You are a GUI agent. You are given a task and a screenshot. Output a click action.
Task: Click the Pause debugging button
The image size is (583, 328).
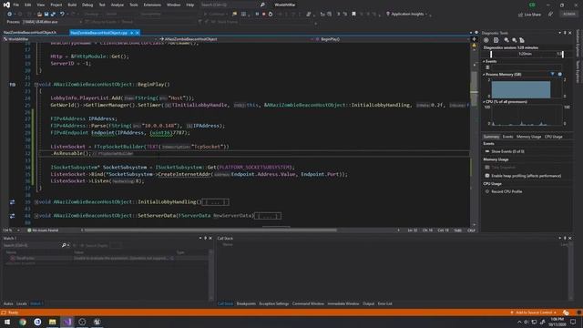[x=257, y=15]
